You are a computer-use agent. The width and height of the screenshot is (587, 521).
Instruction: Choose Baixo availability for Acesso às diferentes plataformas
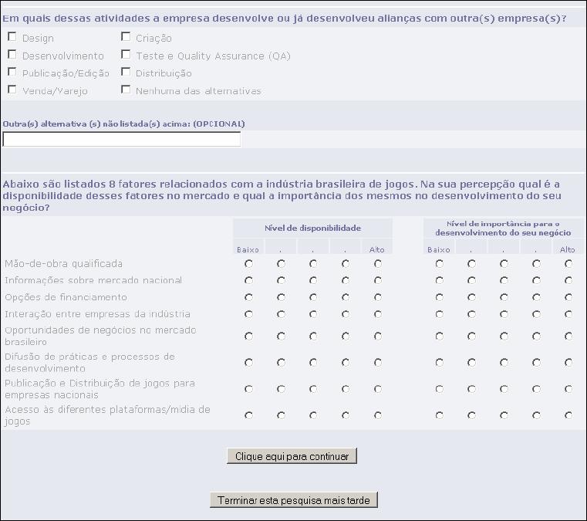click(x=248, y=414)
